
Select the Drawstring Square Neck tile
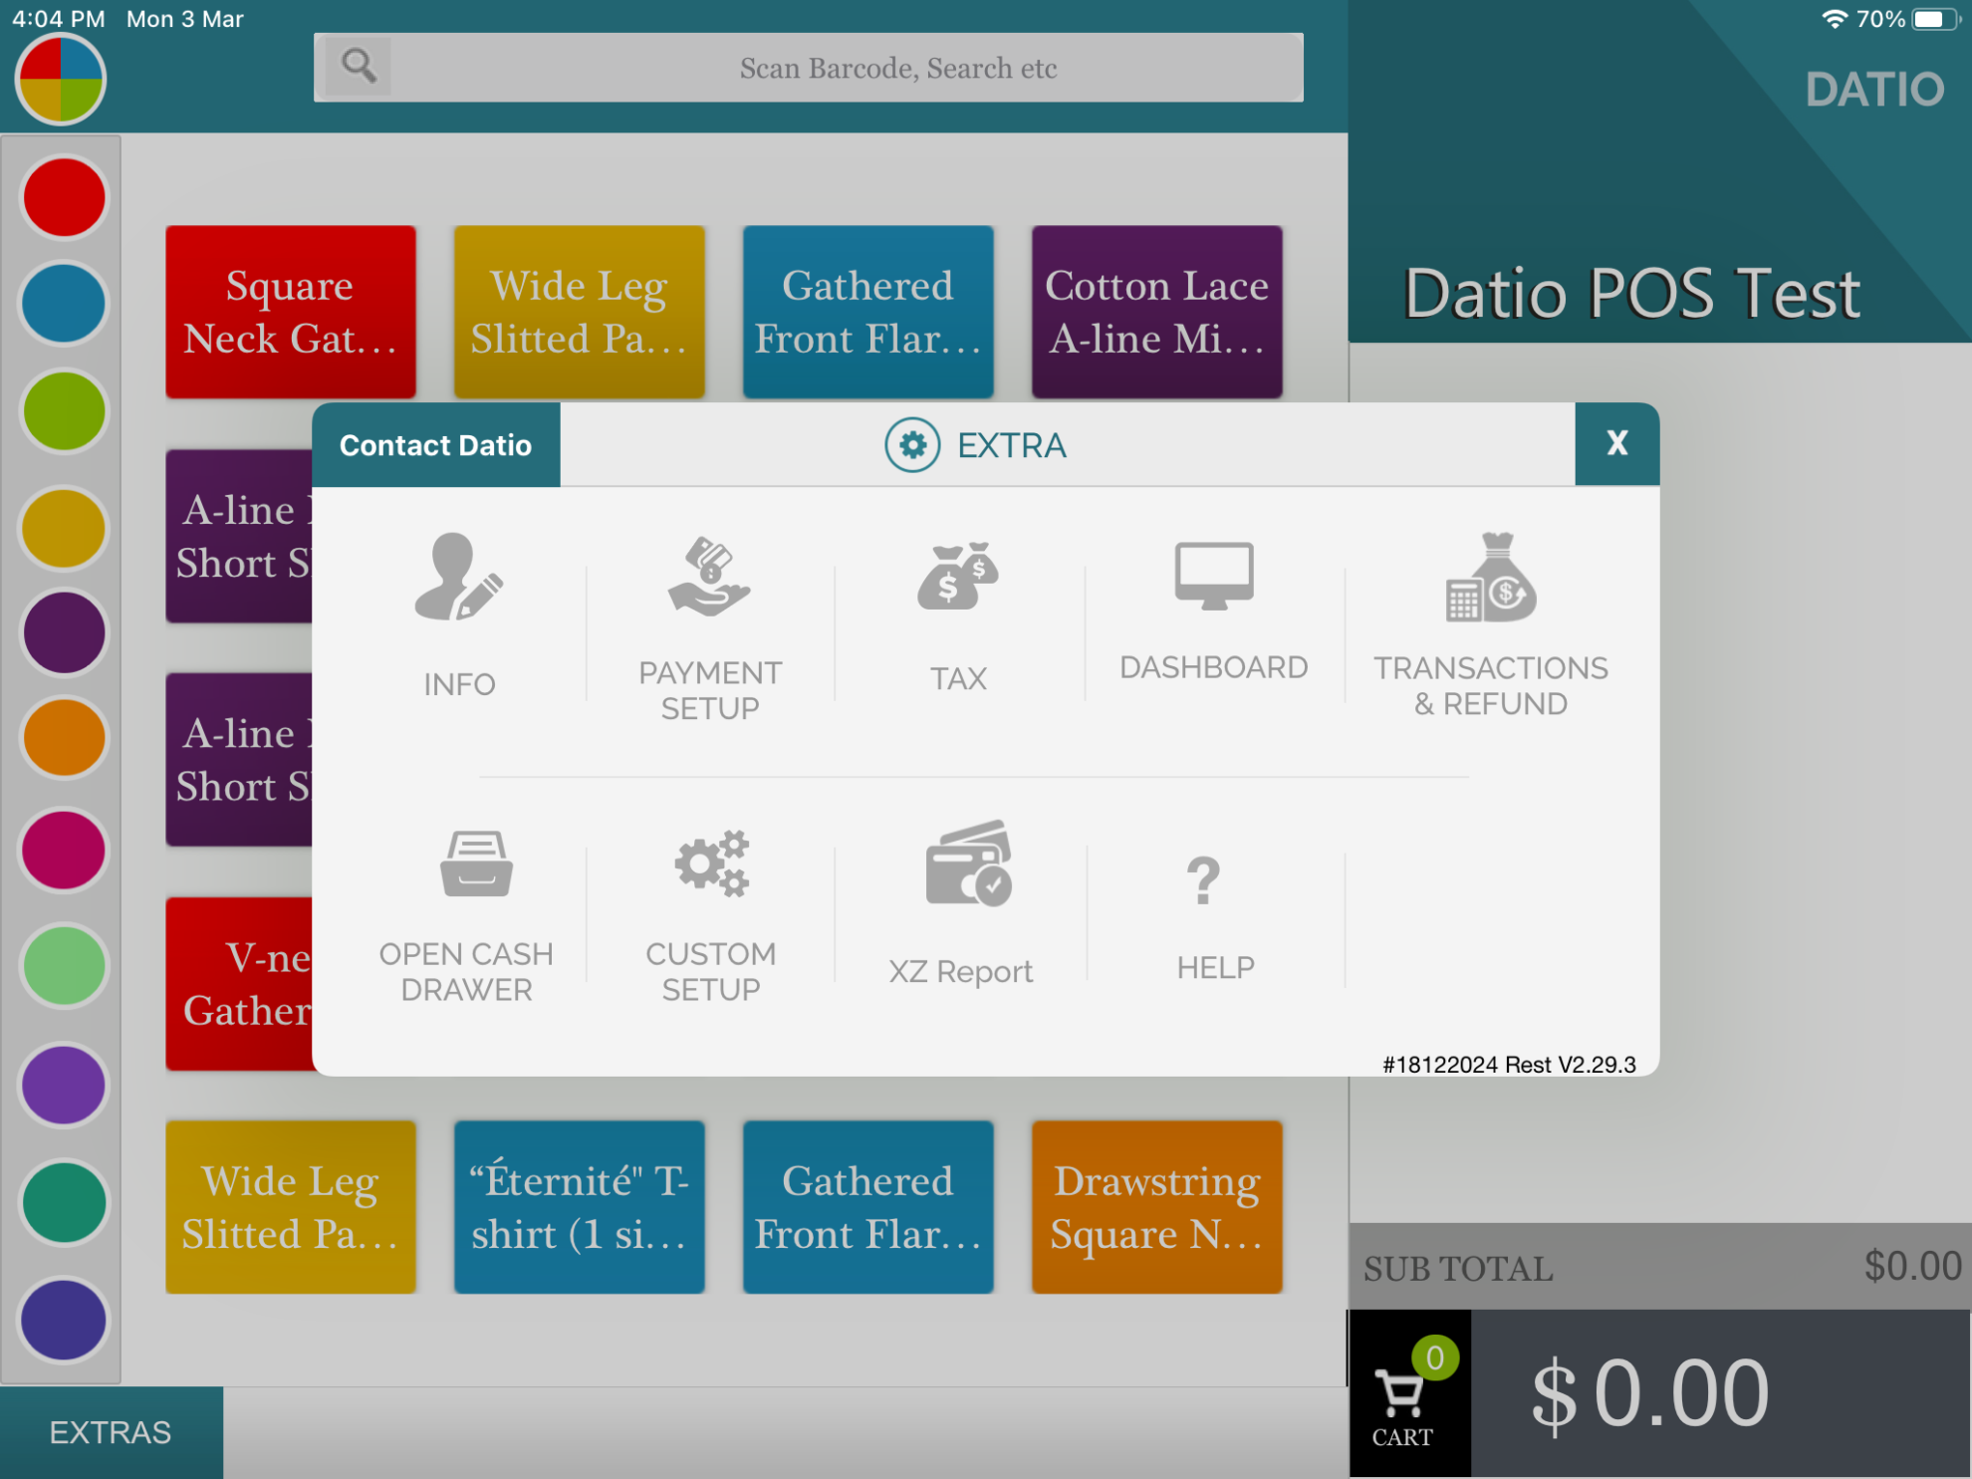click(1156, 1208)
